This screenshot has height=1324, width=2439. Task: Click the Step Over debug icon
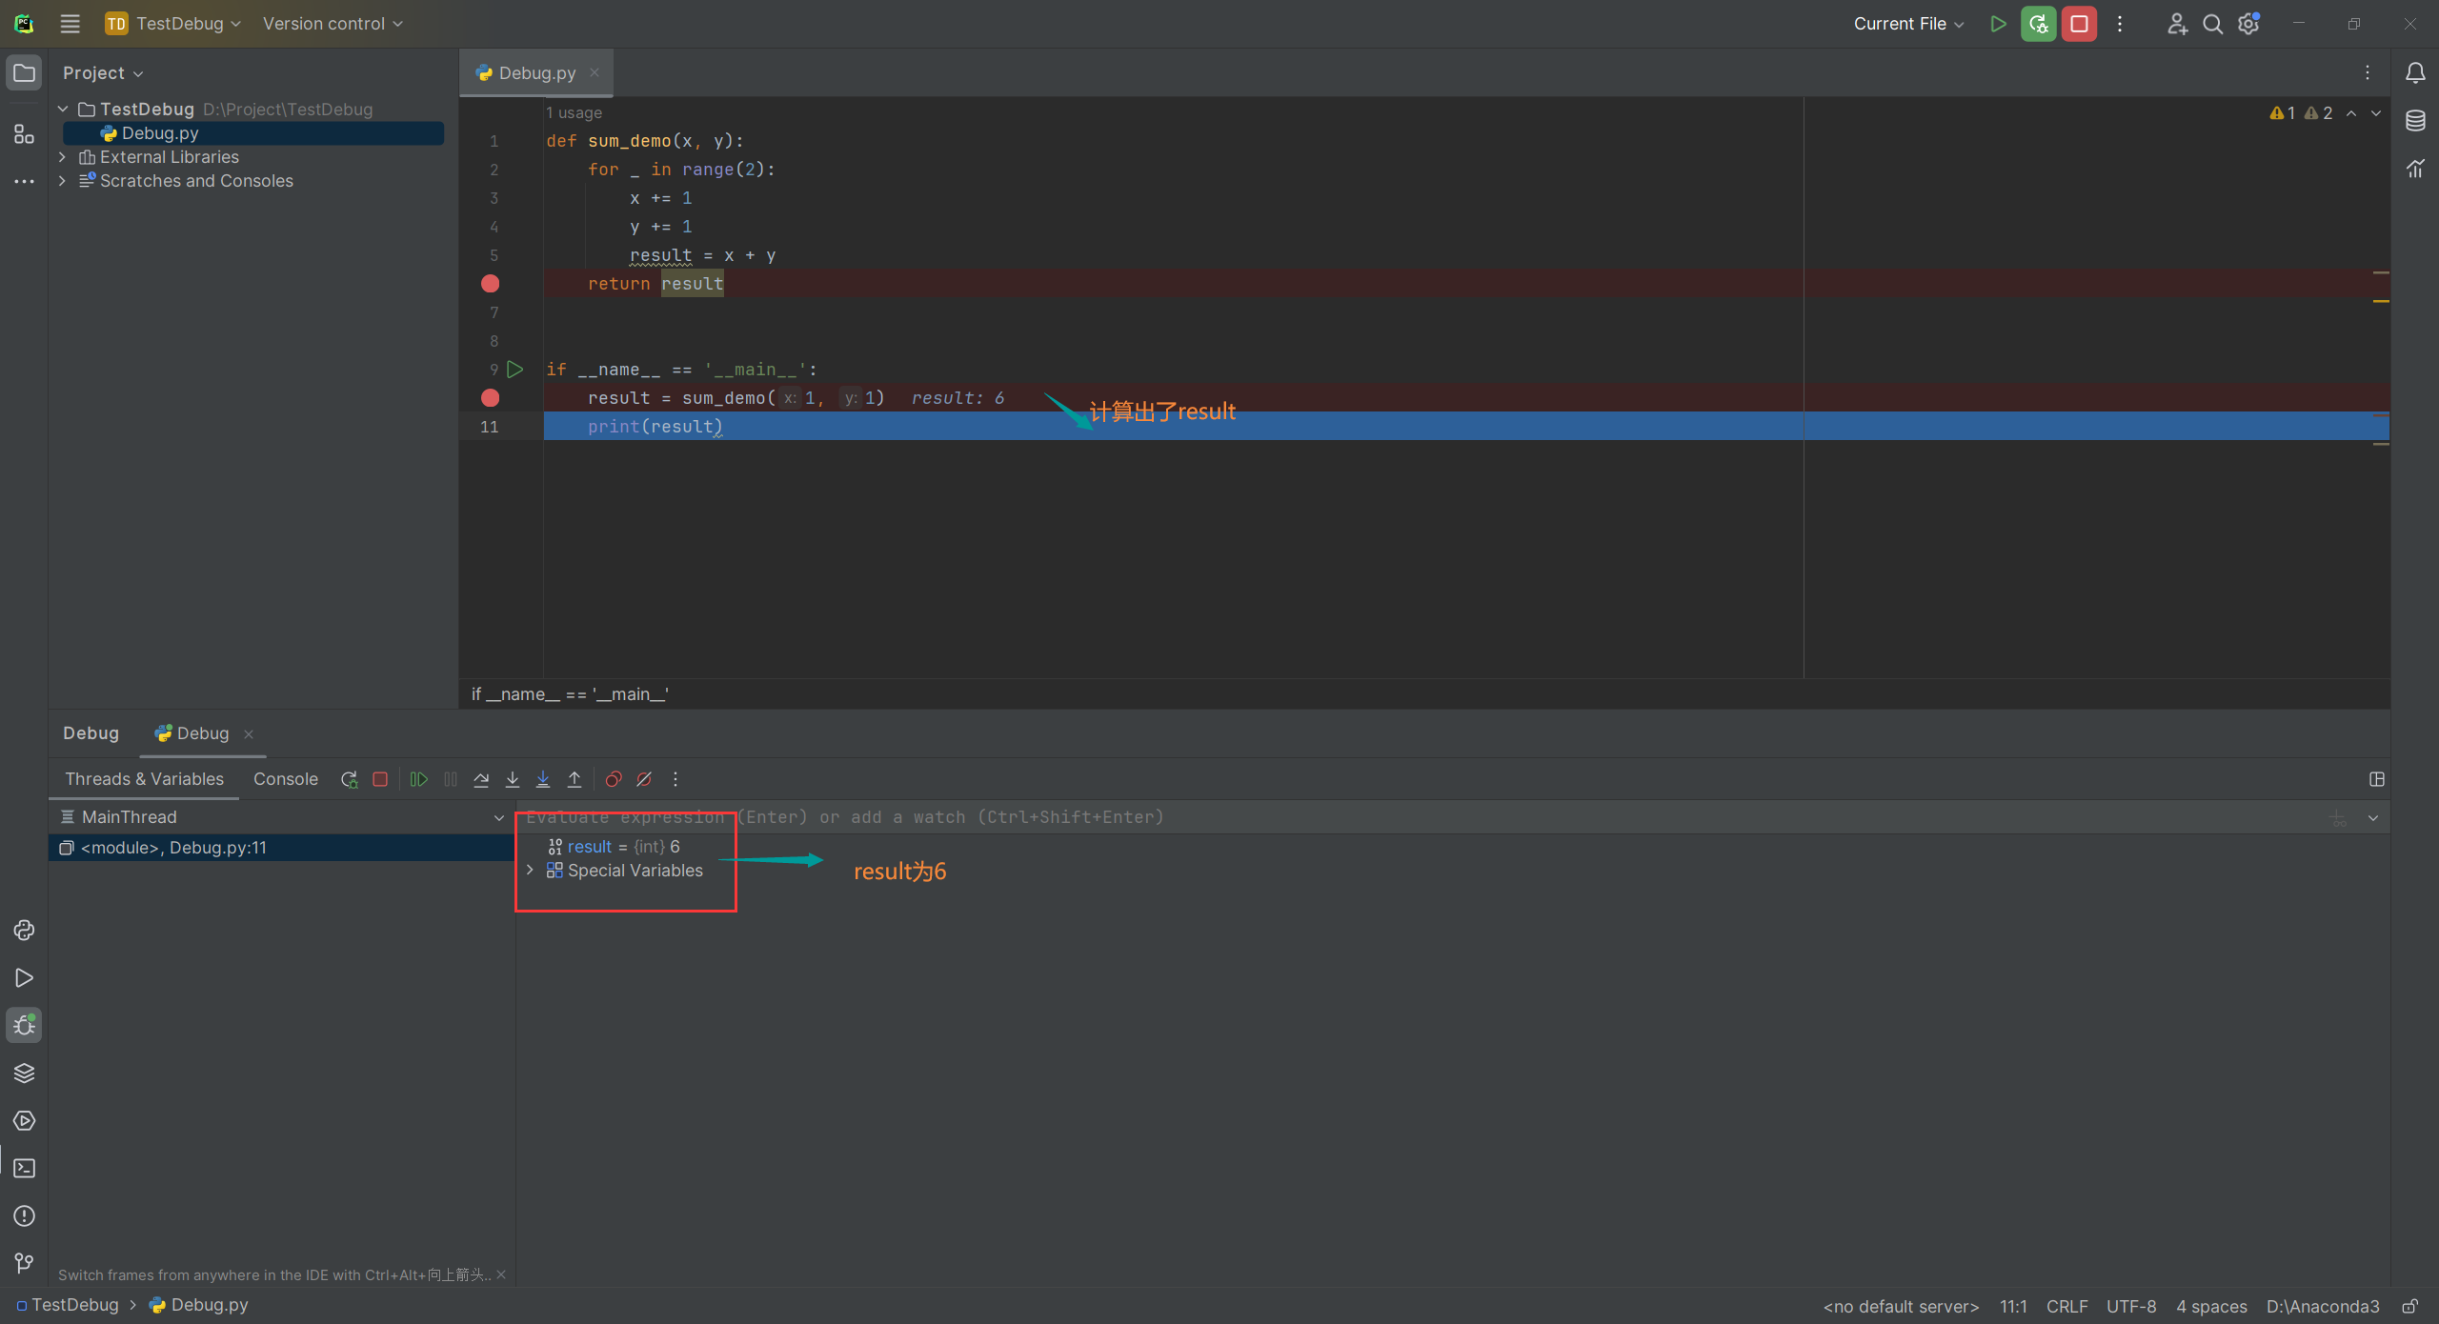click(481, 779)
